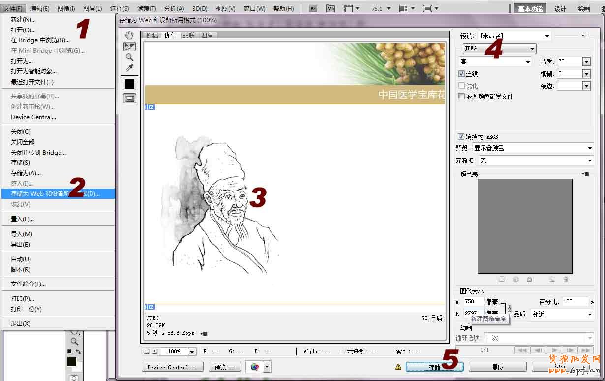Image resolution: width=605 pixels, height=381 pixels.
Task: Launch Bridge from the Br icon
Action: [x=313, y=8]
